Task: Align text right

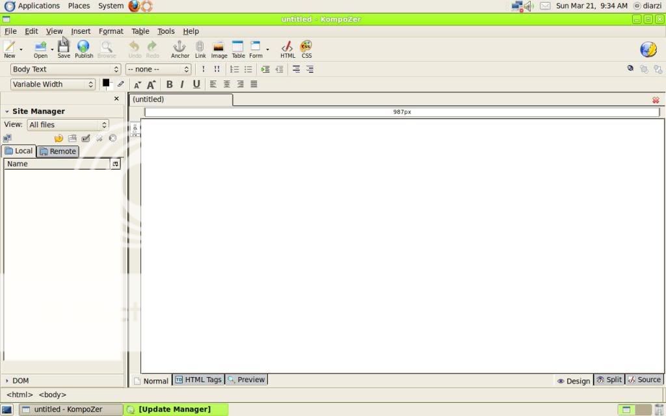Action: click(x=241, y=84)
